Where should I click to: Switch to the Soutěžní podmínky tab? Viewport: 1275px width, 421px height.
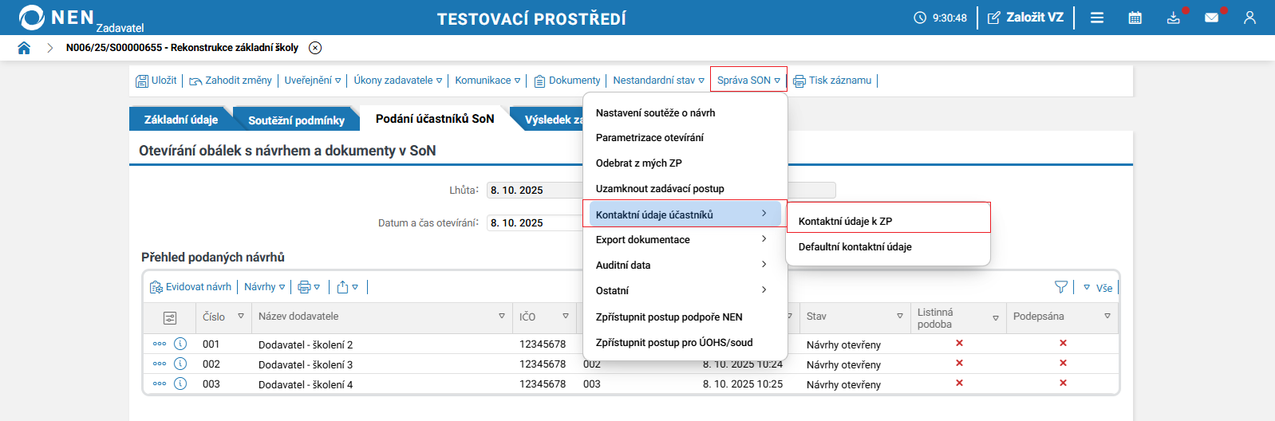pyautogui.click(x=296, y=120)
